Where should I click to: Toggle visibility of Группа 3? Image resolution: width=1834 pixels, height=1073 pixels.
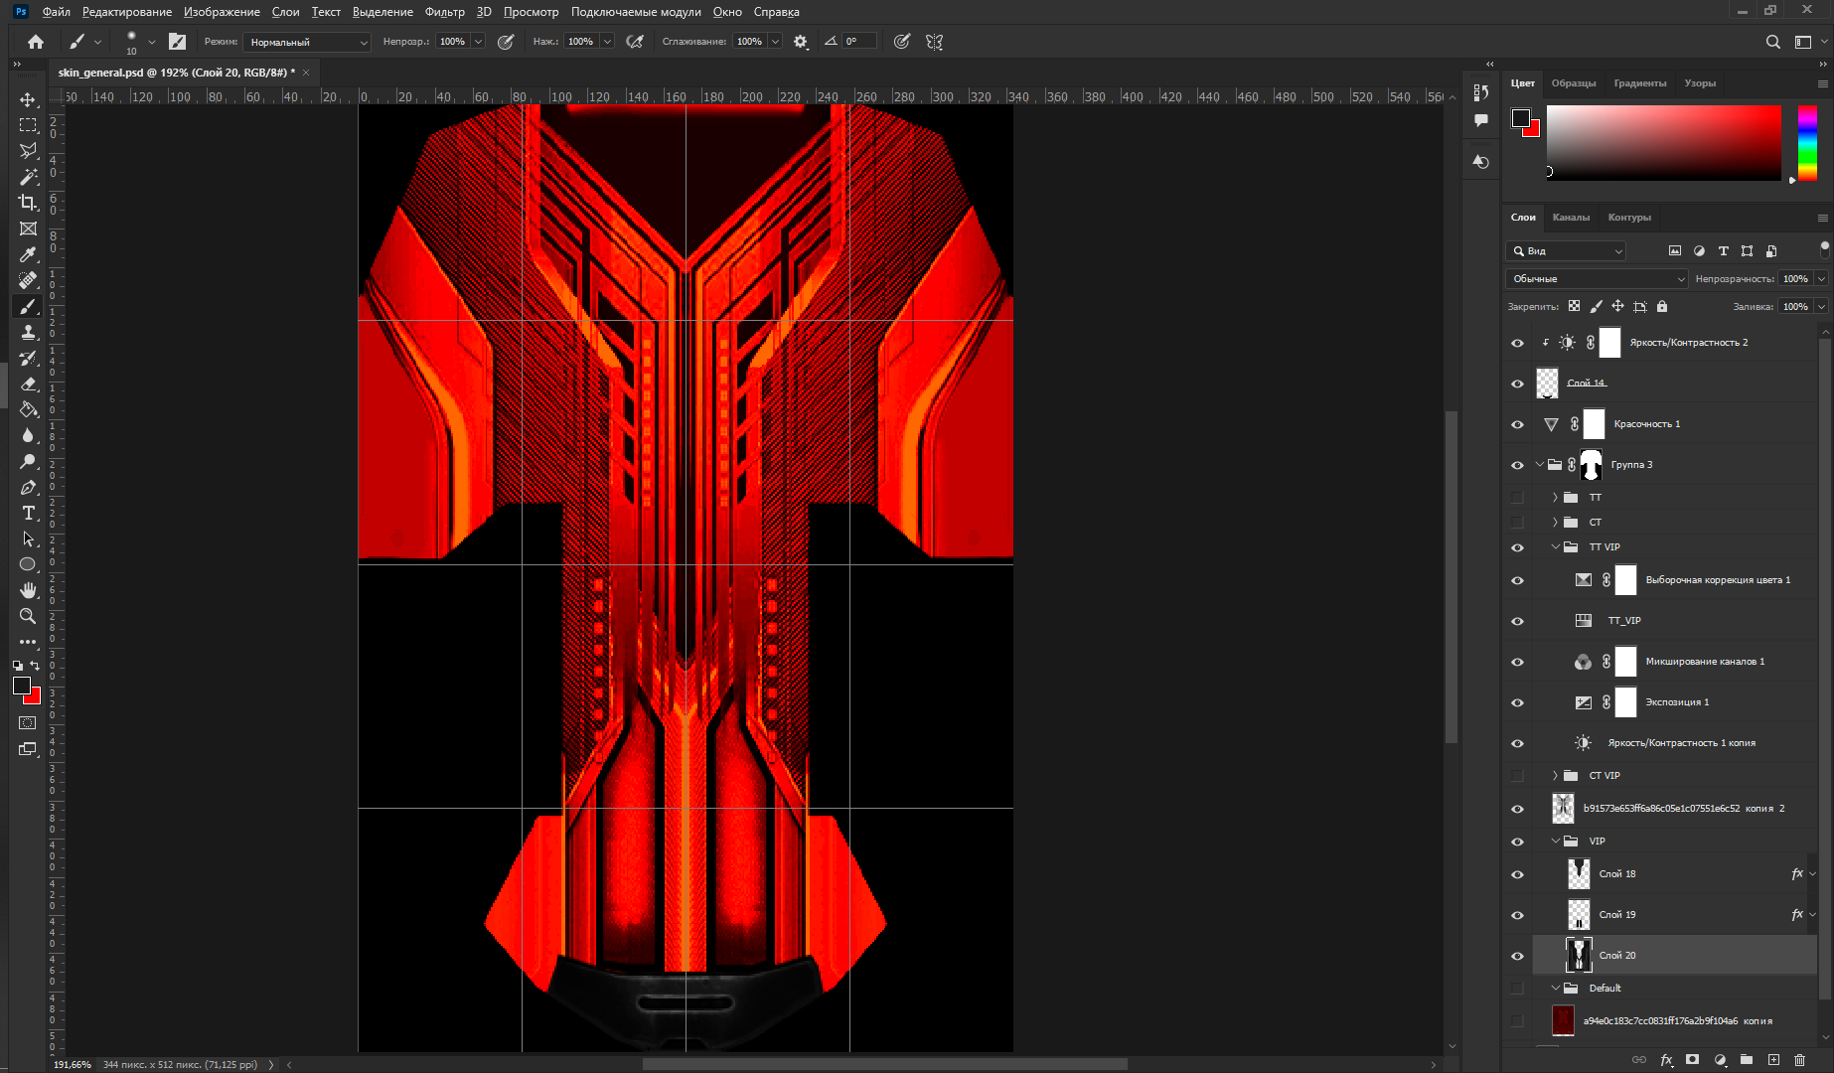1517,465
